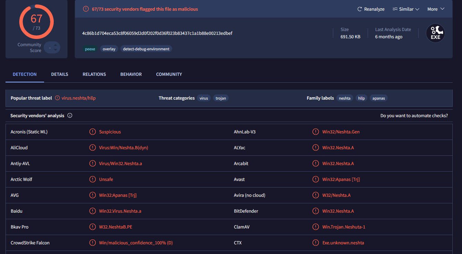462x254 pixels.
Task: Click the alert icon in BitDefender row
Action: coord(316,211)
